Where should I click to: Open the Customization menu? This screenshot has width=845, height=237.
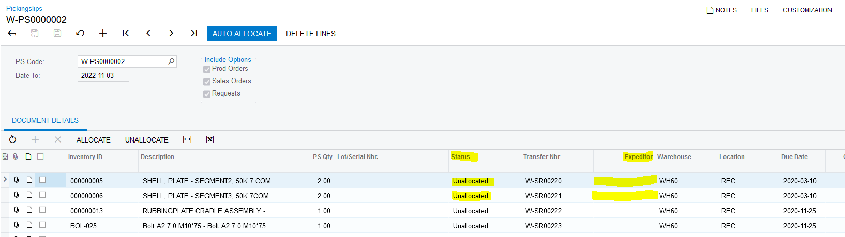pyautogui.click(x=807, y=10)
